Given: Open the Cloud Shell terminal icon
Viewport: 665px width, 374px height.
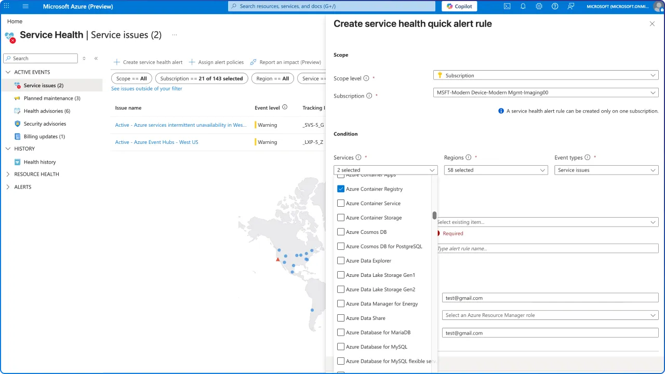Looking at the screenshot, I should tap(507, 6).
